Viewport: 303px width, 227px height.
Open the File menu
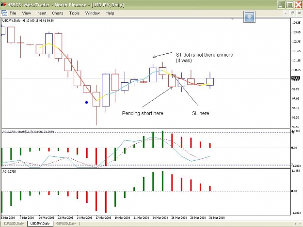tap(13, 13)
